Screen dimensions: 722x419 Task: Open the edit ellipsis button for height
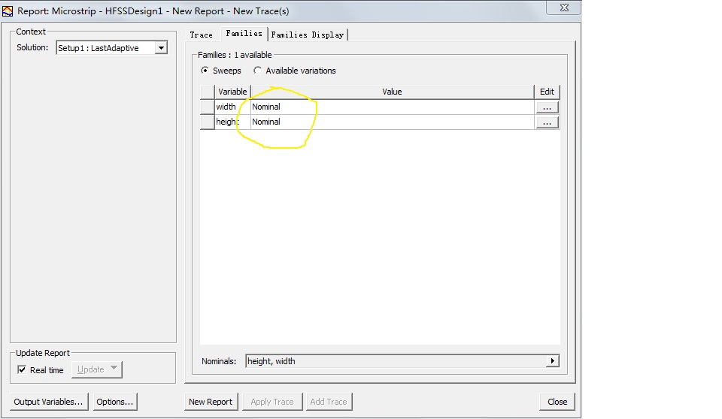pos(547,122)
